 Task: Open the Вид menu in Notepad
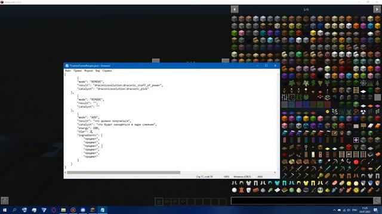(x=98, y=71)
